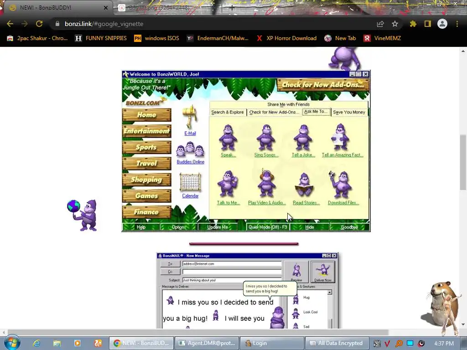Select the Ask Me To... tab
Screen dimensions: 467x350
click(x=316, y=112)
